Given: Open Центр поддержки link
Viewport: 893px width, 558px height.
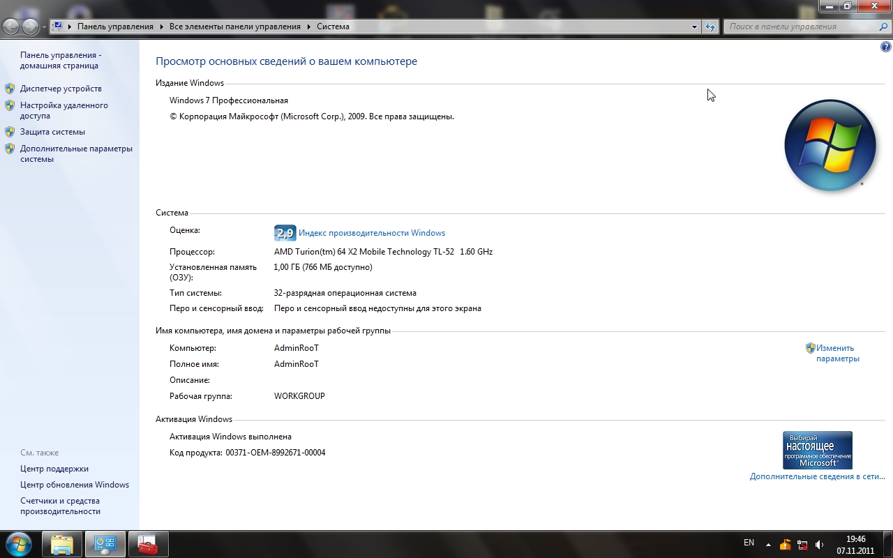Looking at the screenshot, I should coord(54,469).
